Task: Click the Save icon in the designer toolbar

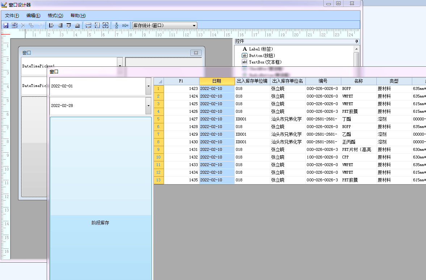Action: click(6, 25)
